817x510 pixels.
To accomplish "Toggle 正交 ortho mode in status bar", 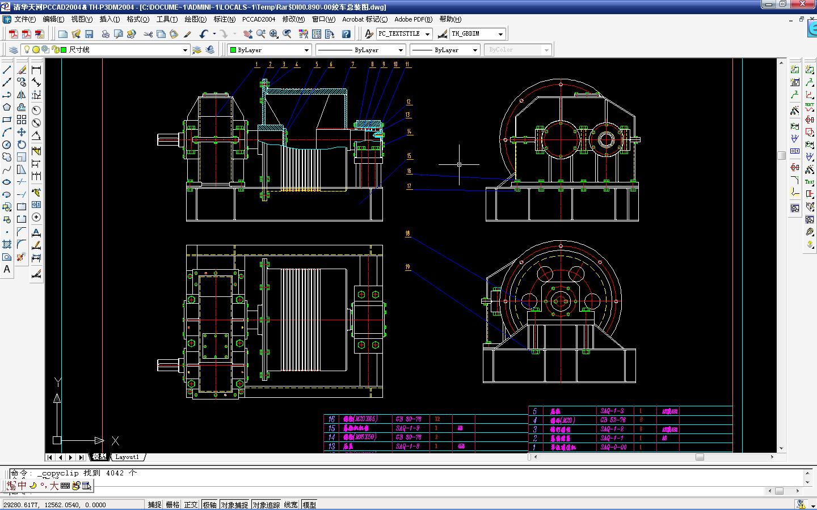I will (191, 504).
